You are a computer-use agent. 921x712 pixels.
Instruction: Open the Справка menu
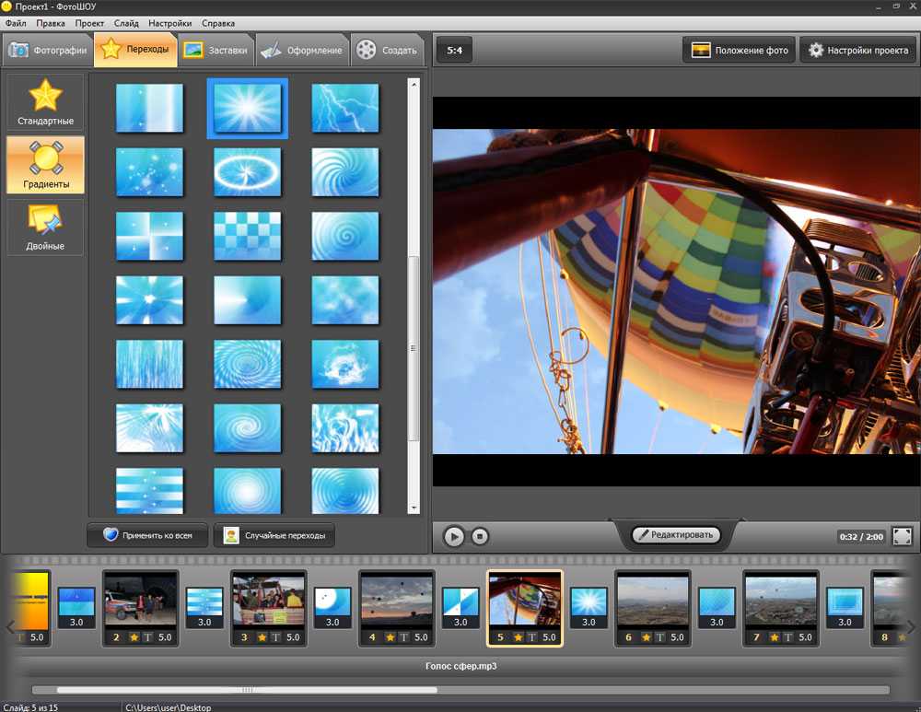(x=218, y=24)
